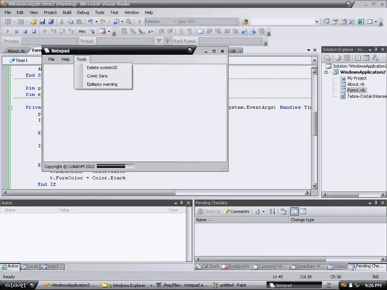Switch to the Locals tab
This screenshot has height=290, width=387.
point(30,267)
